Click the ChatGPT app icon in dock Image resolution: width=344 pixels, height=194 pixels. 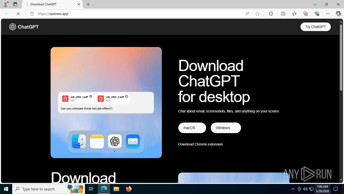pos(115,141)
